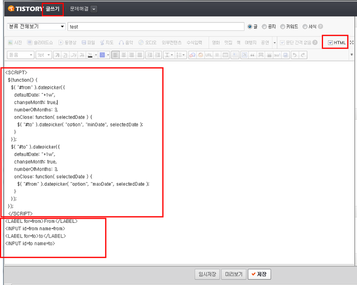Select the 글 post type radio
Screen dimensions: 357x285
pyautogui.click(x=250, y=27)
